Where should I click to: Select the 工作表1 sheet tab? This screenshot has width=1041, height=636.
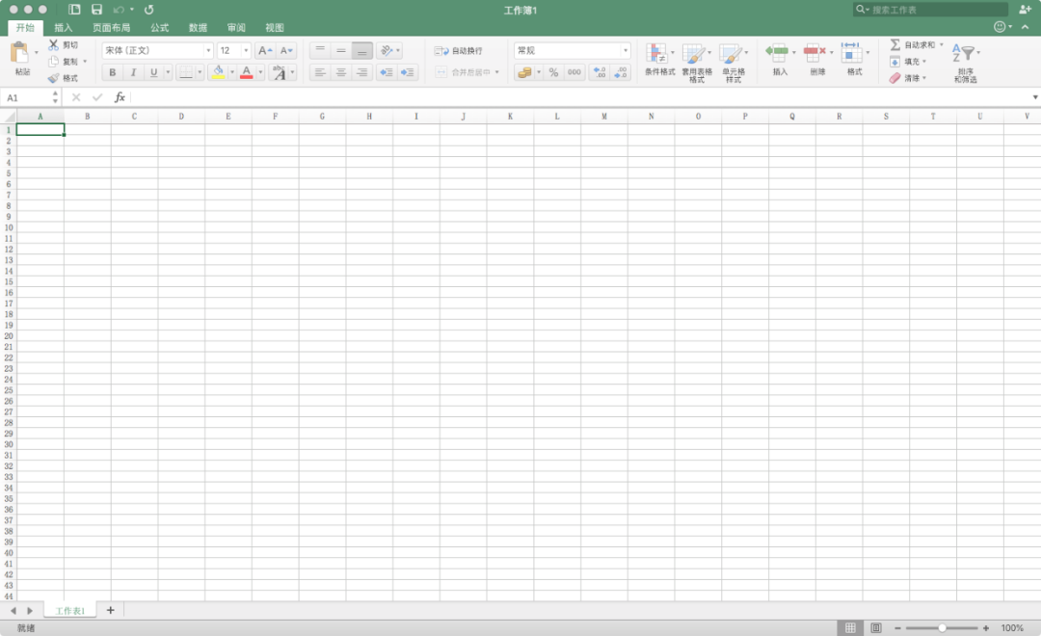[x=69, y=611]
